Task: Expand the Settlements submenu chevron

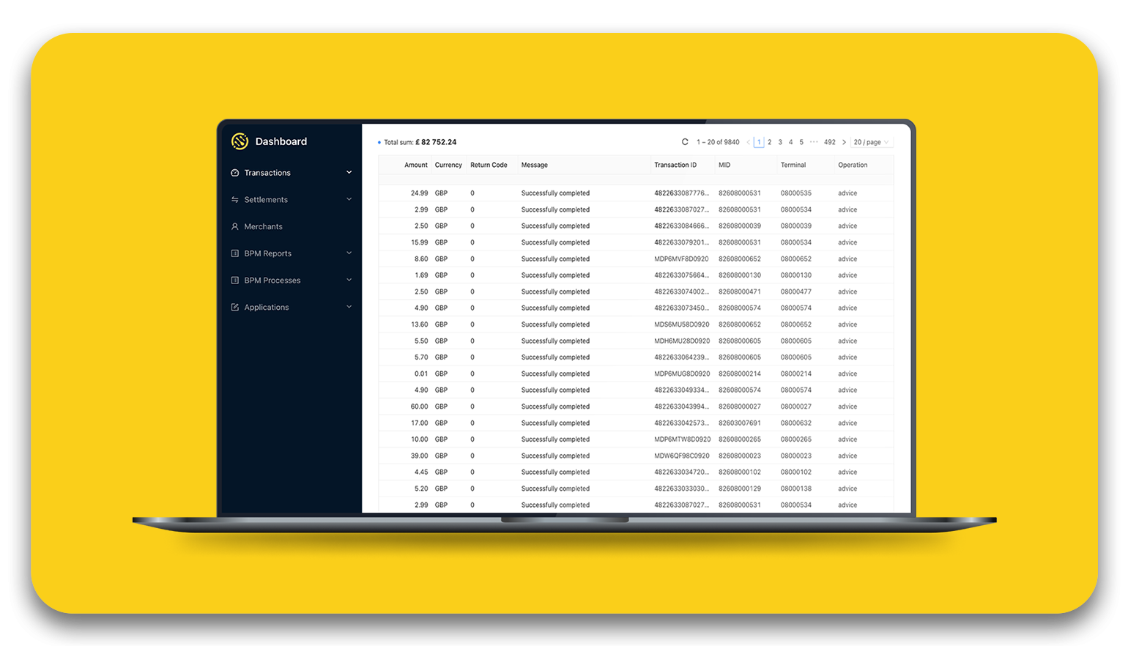Action: 349,199
